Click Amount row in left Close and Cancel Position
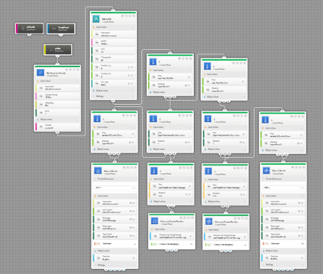 click(x=172, y=244)
